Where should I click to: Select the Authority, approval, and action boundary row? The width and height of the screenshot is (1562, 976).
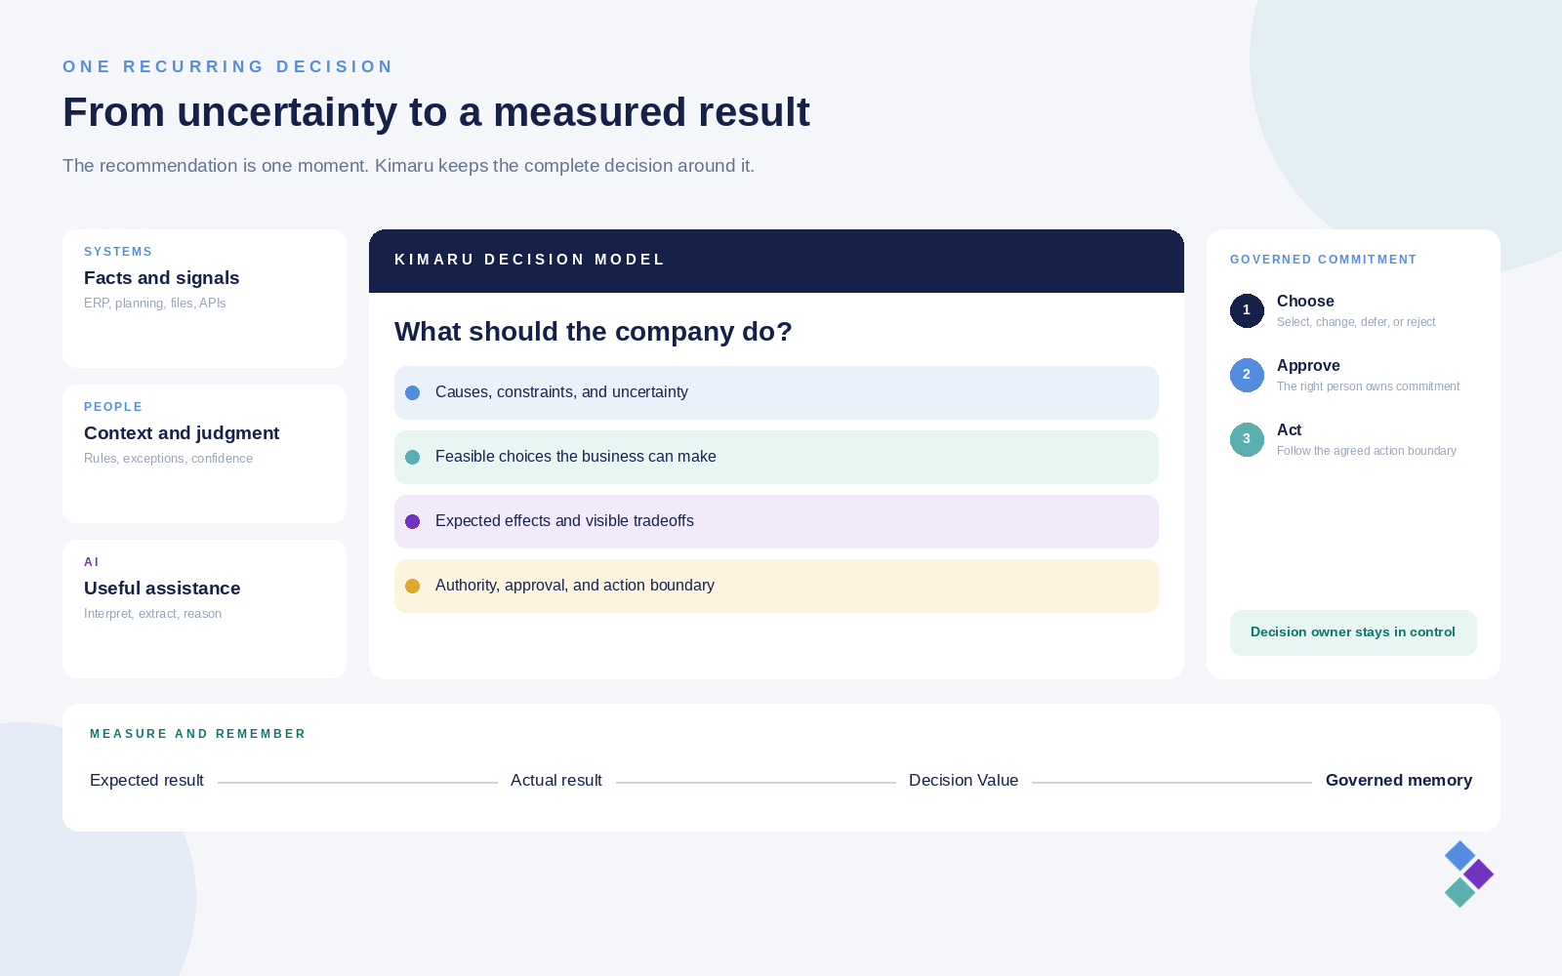pyautogui.click(x=776, y=586)
